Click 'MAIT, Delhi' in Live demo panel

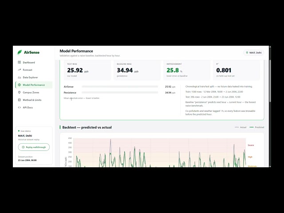[x=25, y=136]
